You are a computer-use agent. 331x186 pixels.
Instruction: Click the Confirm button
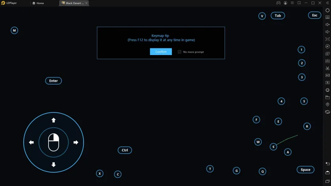pos(161,52)
